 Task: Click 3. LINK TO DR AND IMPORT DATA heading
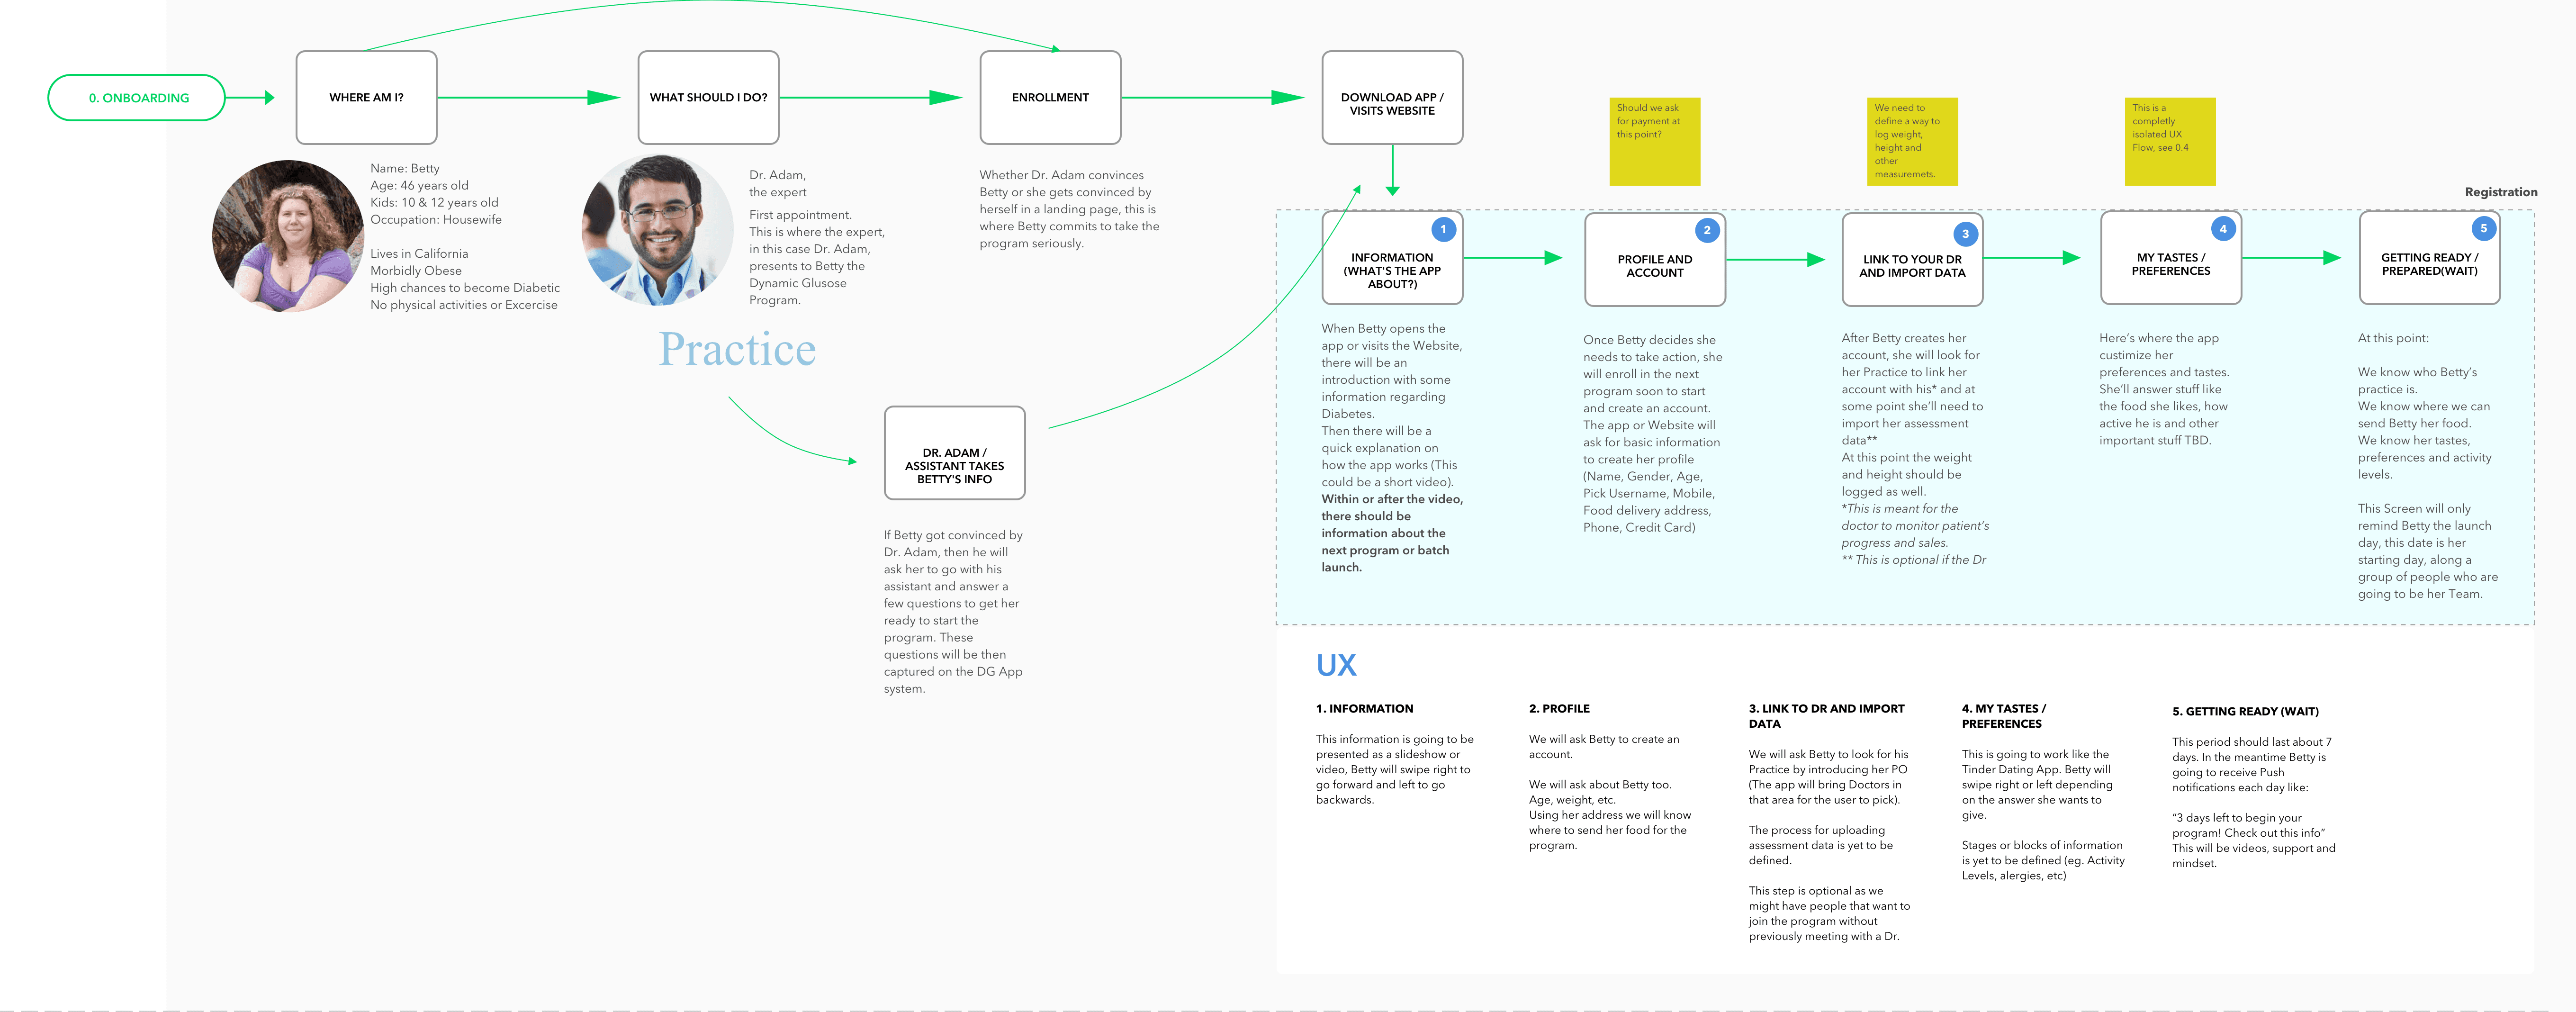click(x=1826, y=716)
